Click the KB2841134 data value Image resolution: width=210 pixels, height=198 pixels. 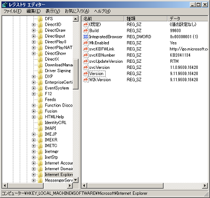click(180, 55)
